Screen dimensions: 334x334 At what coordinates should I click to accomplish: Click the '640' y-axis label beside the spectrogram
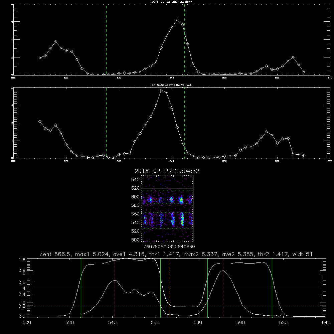(x=136, y=180)
